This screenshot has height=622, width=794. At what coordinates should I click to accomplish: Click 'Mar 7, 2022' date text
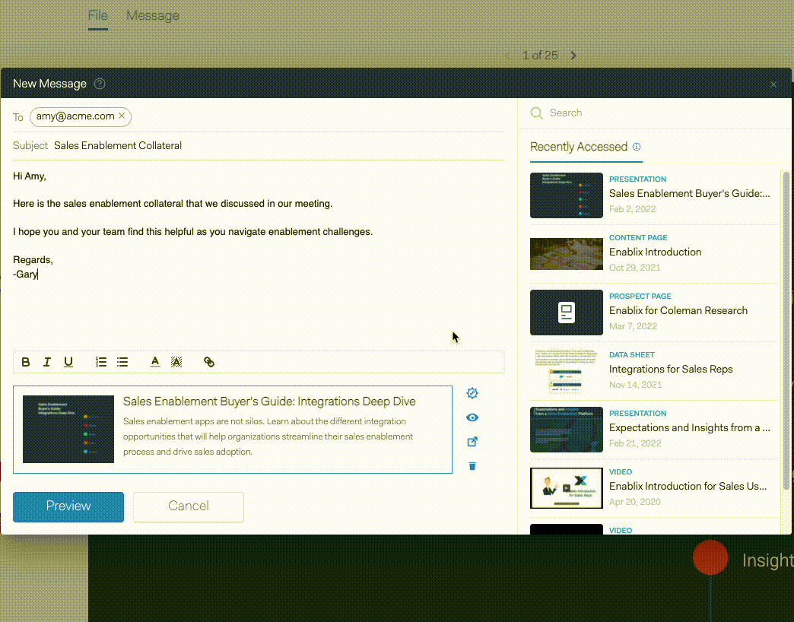(633, 326)
